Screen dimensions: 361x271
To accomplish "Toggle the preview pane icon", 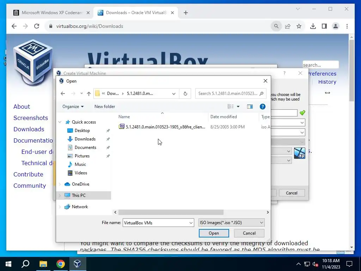I will pyautogui.click(x=250, y=107).
